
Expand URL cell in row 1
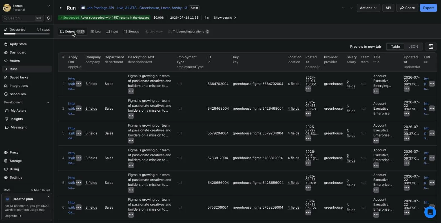coord(432,84)
